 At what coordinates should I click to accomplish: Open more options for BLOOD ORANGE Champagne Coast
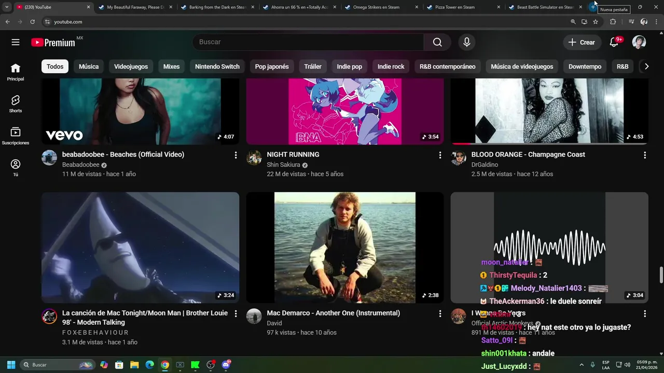[645, 155]
